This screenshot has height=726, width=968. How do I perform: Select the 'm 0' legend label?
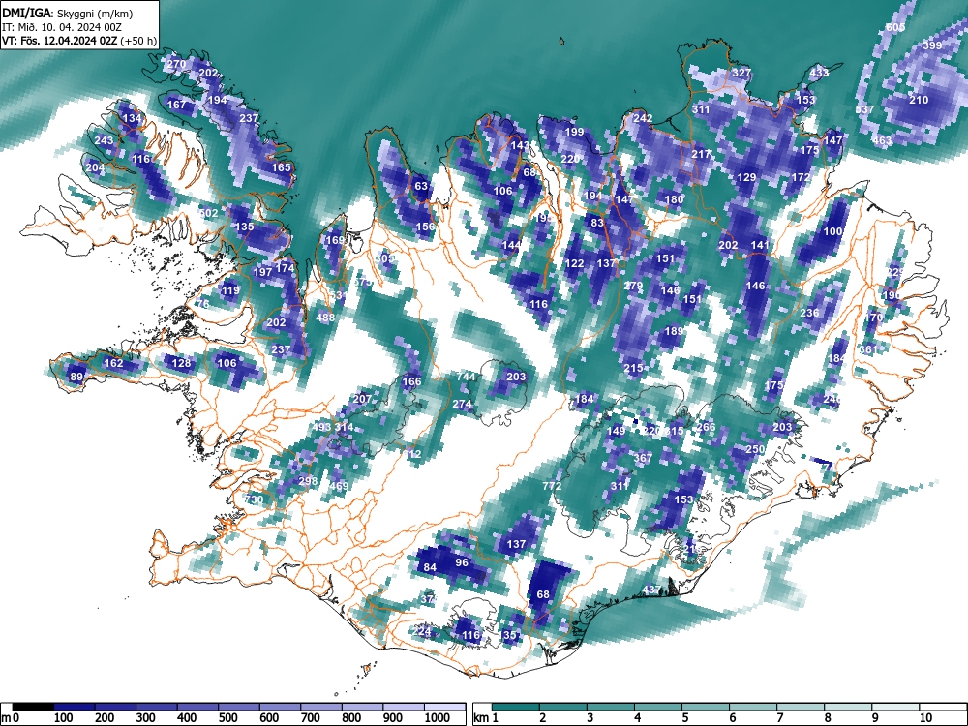click(x=11, y=718)
